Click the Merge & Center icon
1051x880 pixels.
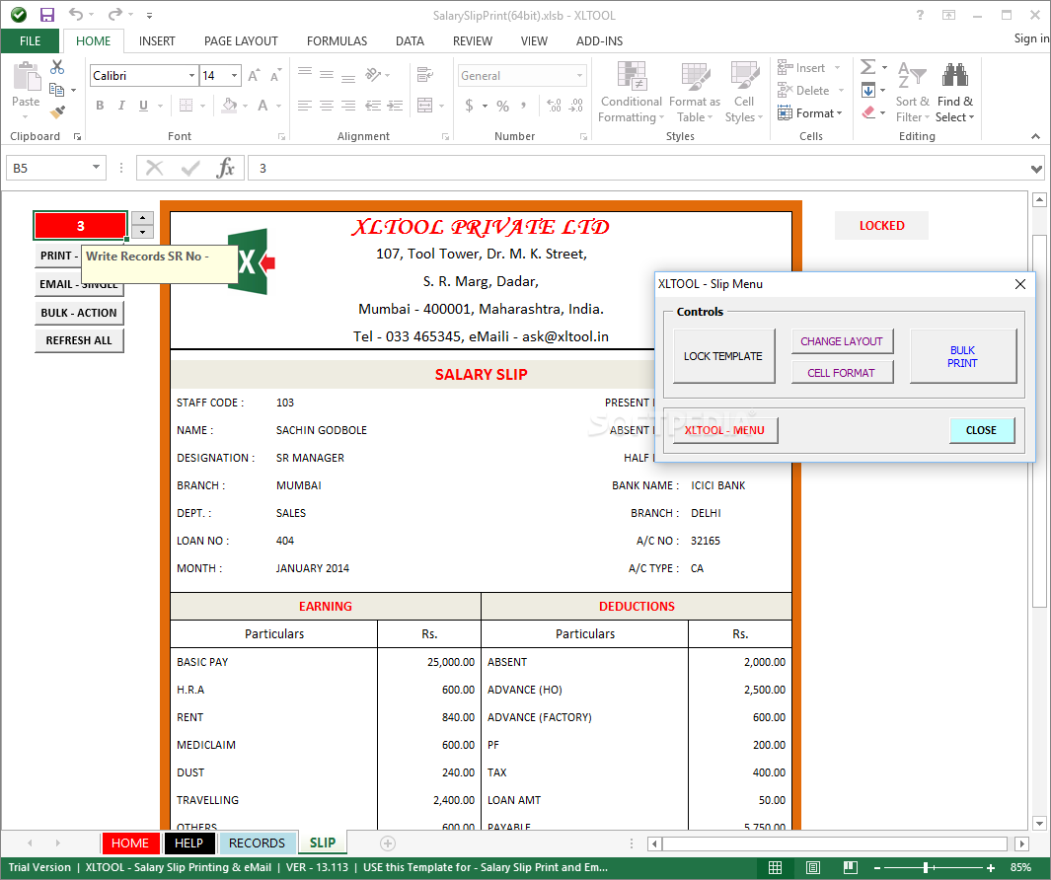pyautogui.click(x=425, y=106)
